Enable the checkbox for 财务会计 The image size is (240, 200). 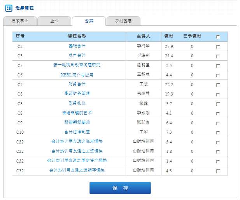tap(218, 85)
